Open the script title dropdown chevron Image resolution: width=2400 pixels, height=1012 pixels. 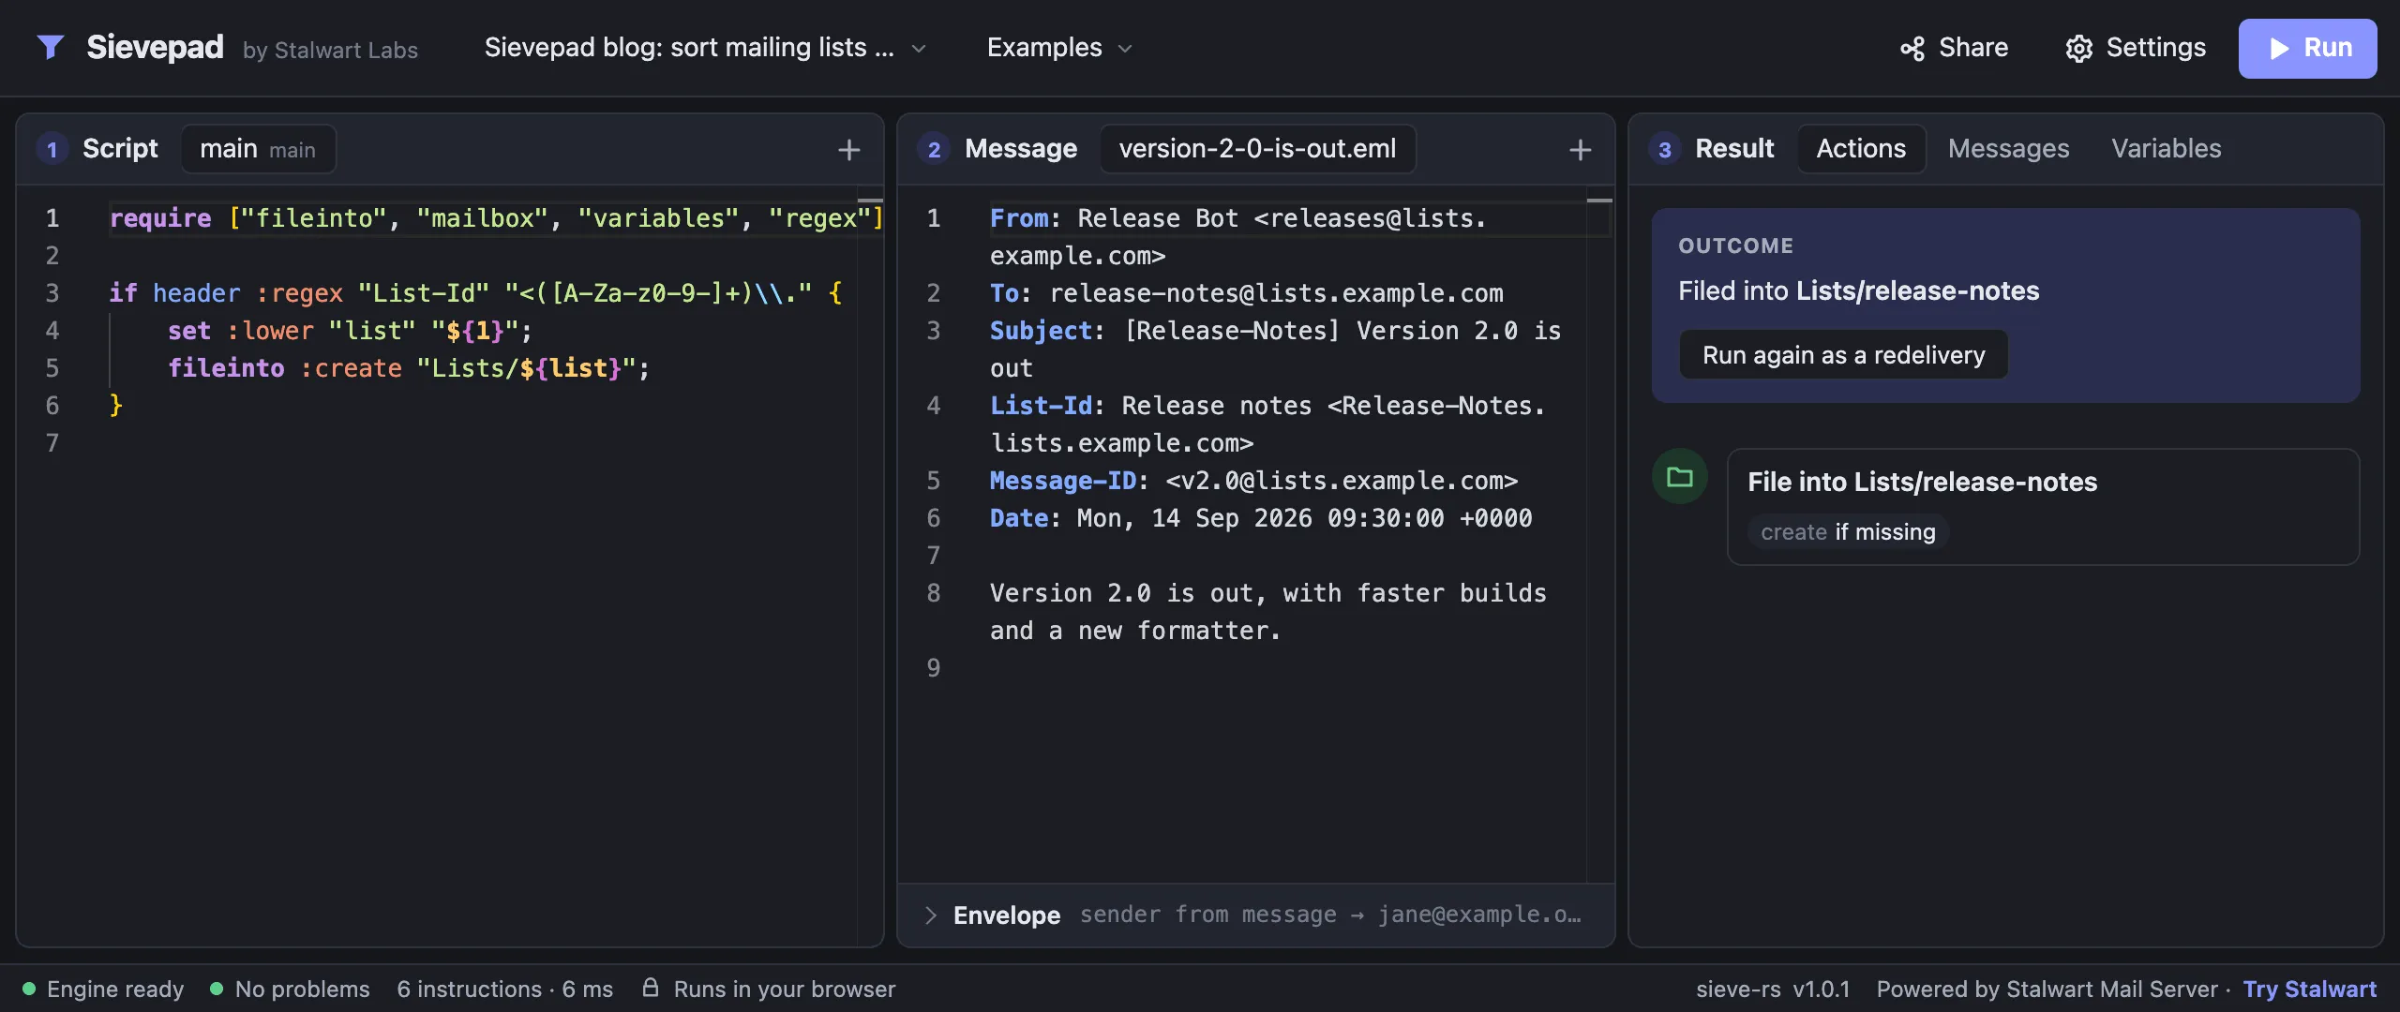point(919,49)
